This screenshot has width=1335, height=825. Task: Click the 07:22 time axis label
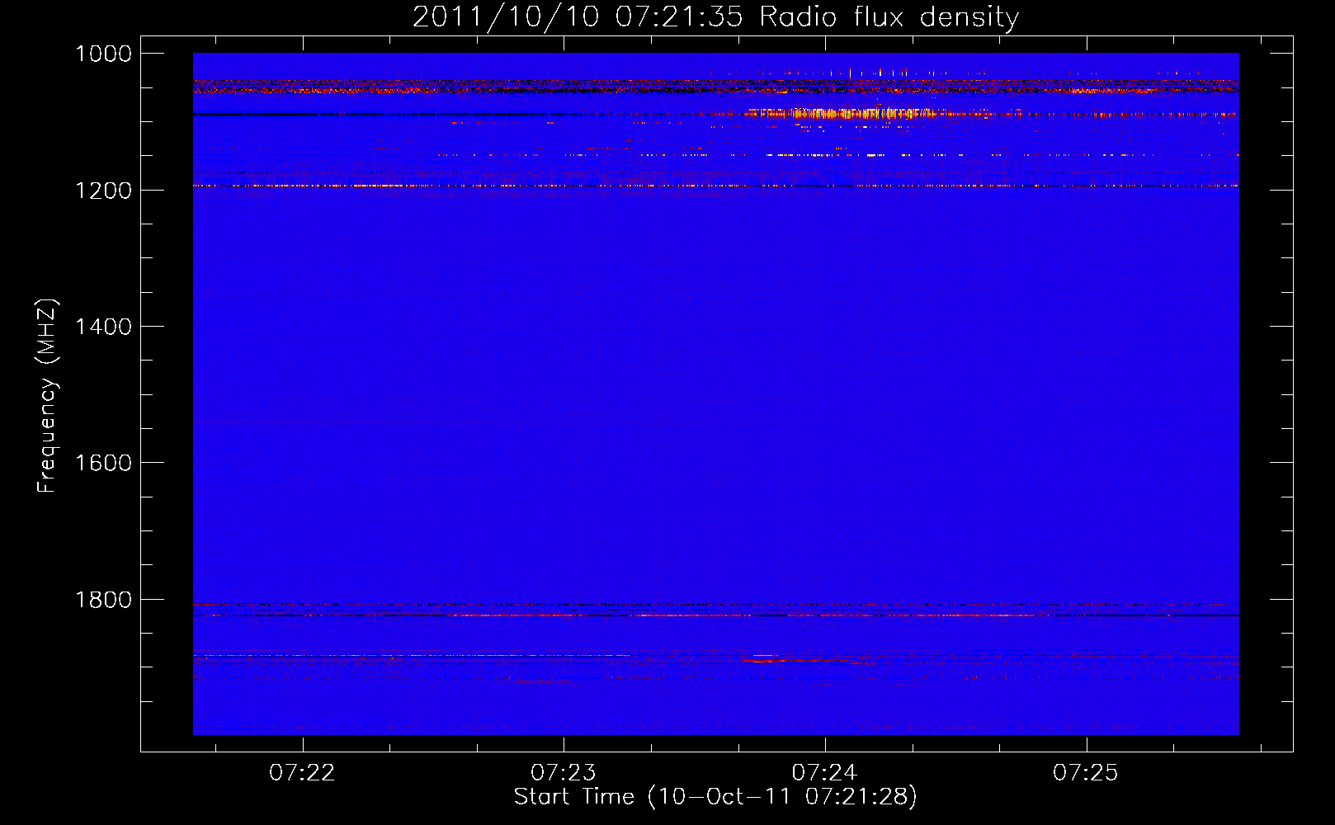coord(302,773)
